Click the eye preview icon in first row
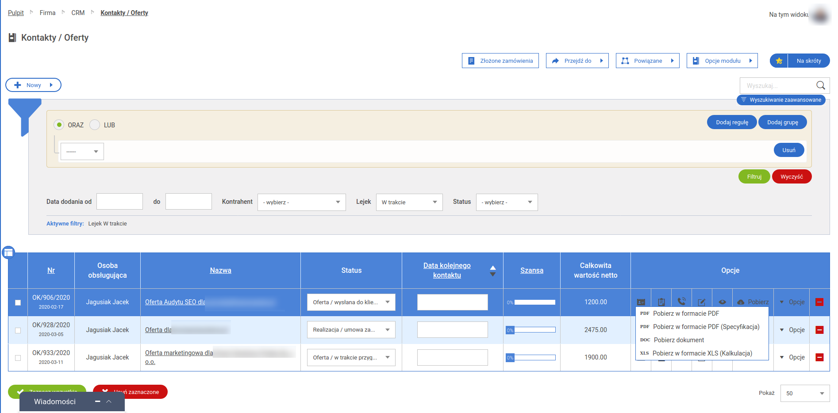This screenshot has height=413, width=838. tap(722, 302)
